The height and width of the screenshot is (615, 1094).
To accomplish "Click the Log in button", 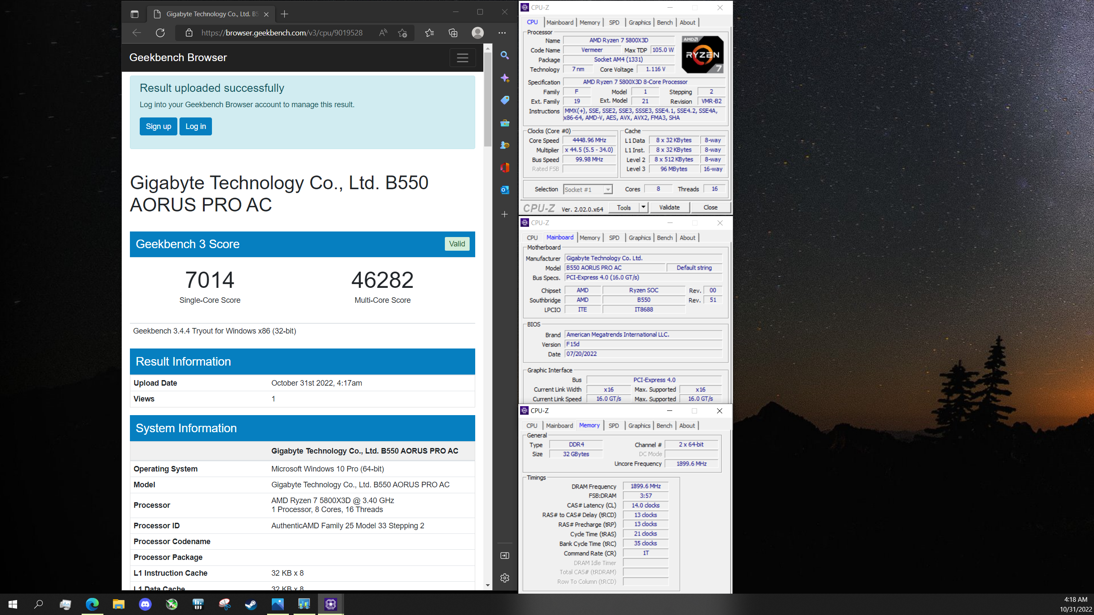I will coord(196,126).
